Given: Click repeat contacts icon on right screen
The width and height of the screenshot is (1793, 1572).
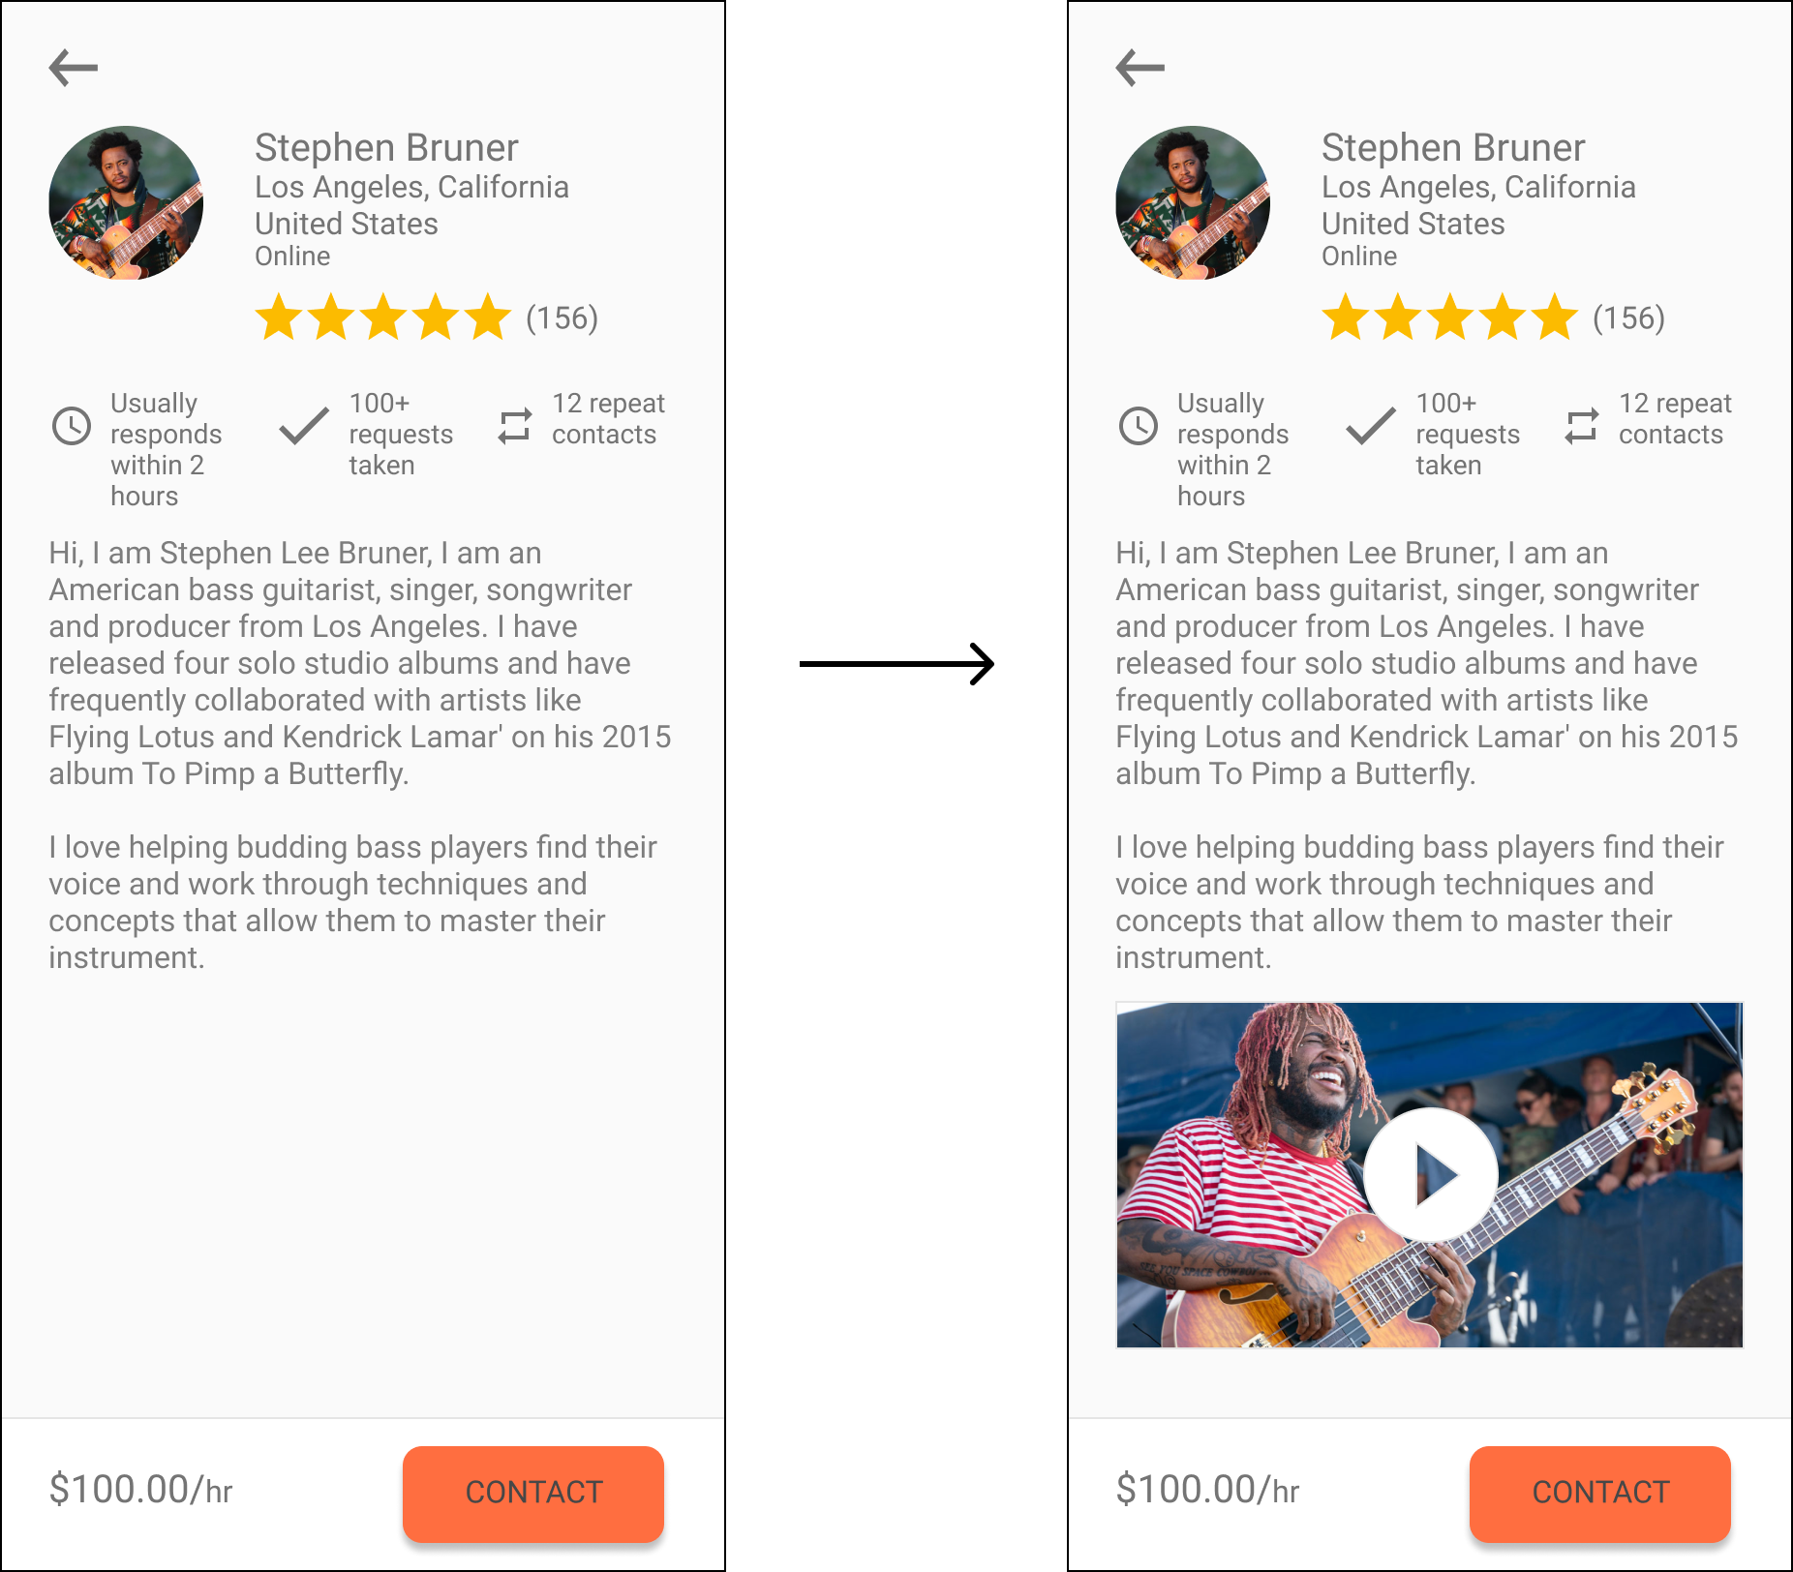Looking at the screenshot, I should [x=1582, y=426].
